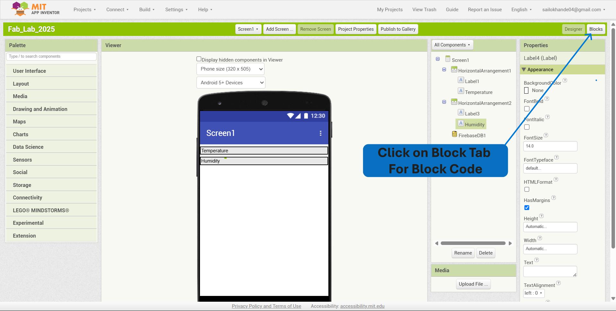616x311 pixels.
Task: Click the Label3 component icon
Action: coord(461,113)
